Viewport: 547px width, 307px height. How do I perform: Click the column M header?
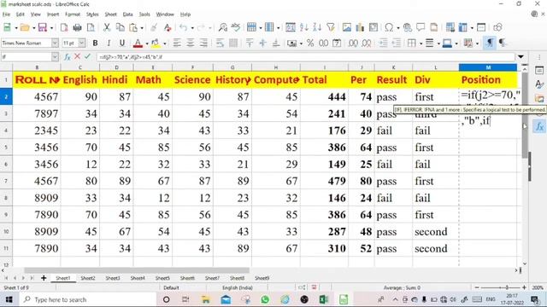pos(488,67)
